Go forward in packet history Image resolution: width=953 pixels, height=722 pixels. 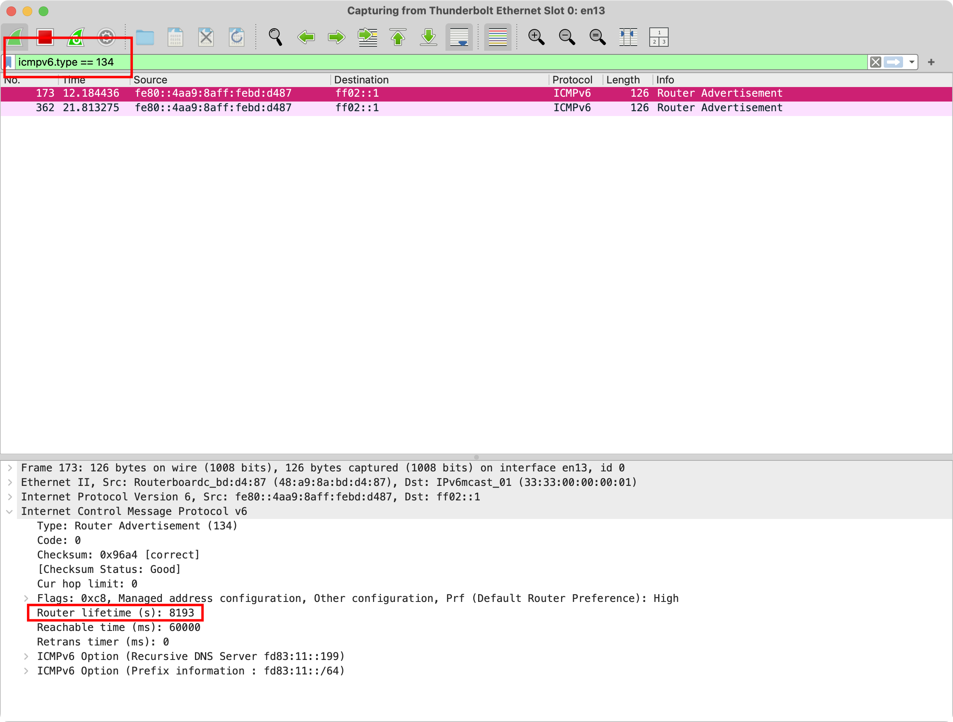coord(336,37)
